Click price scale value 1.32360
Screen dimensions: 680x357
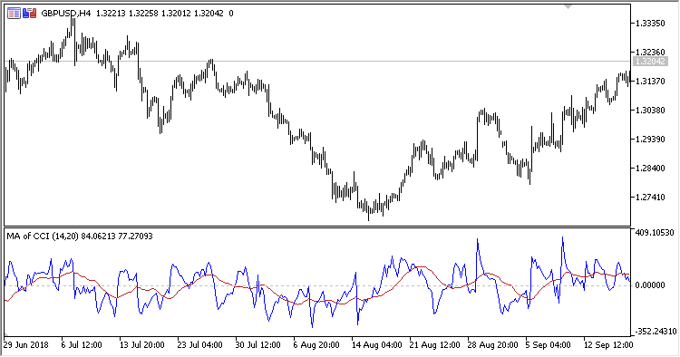tap(650, 53)
